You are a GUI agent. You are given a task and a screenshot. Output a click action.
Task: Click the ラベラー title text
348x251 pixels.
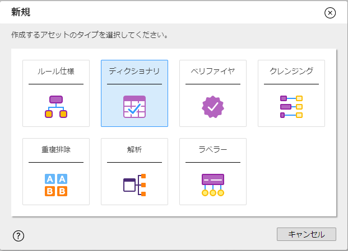[213, 150]
